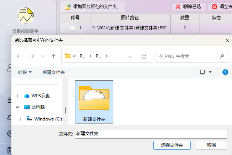Go back with the left arrow
The image size is (232, 155).
(19, 56)
